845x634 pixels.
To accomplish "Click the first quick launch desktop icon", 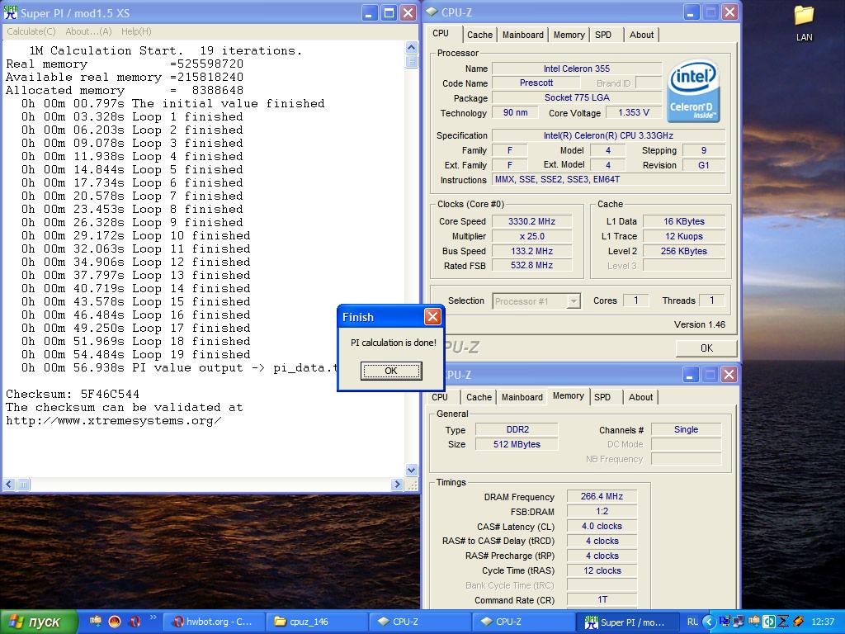I will (96, 622).
